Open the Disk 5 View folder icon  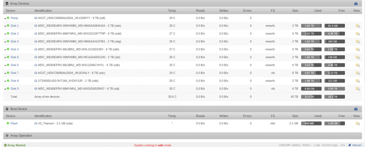click(358, 57)
